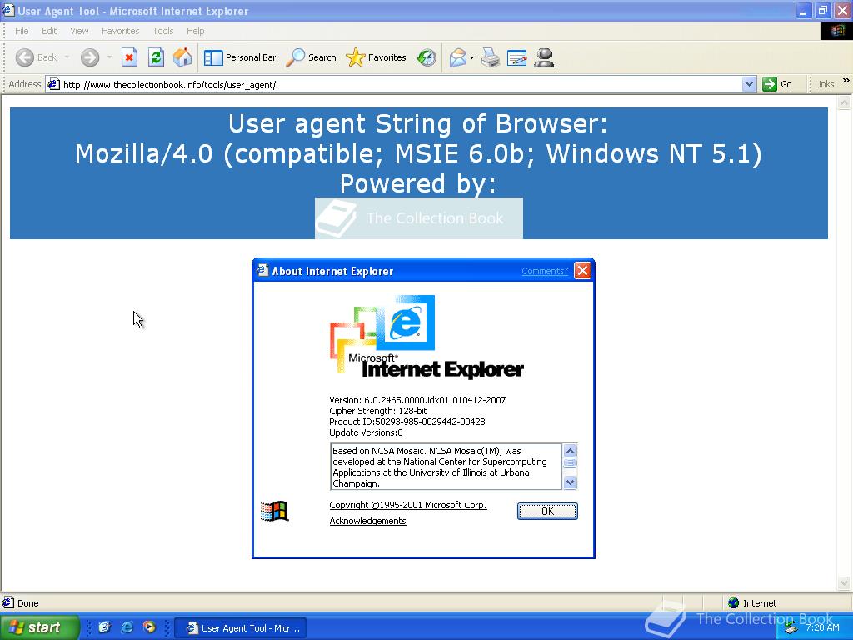Expand the Address bar dropdown list

click(749, 84)
